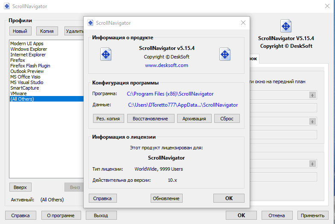Close the main ScrollNavigator window

point(327,6)
